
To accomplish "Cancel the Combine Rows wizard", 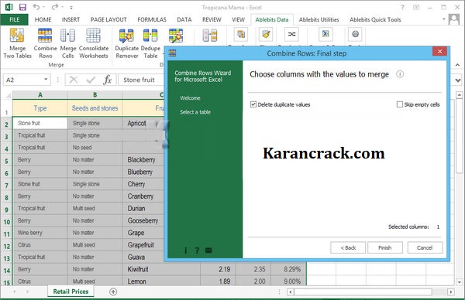I will (425, 247).
